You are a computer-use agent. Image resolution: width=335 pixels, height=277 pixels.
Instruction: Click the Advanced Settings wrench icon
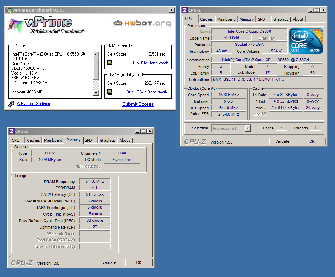click(x=11, y=104)
